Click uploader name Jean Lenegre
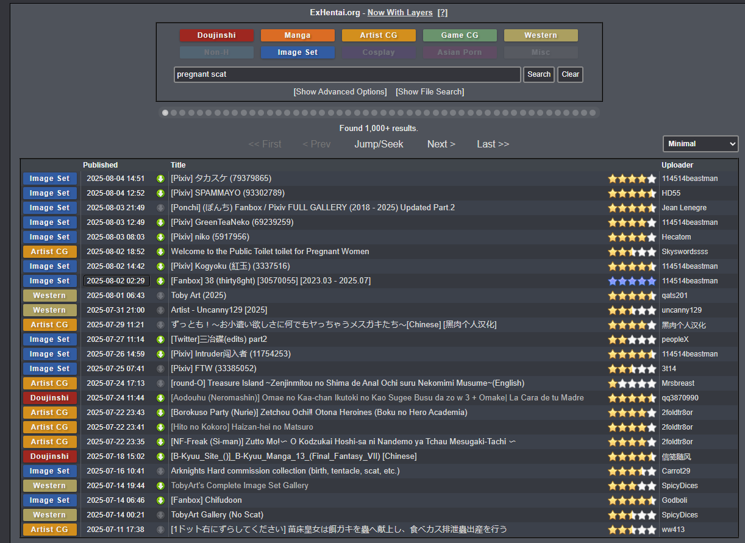745x543 pixels. coord(684,208)
